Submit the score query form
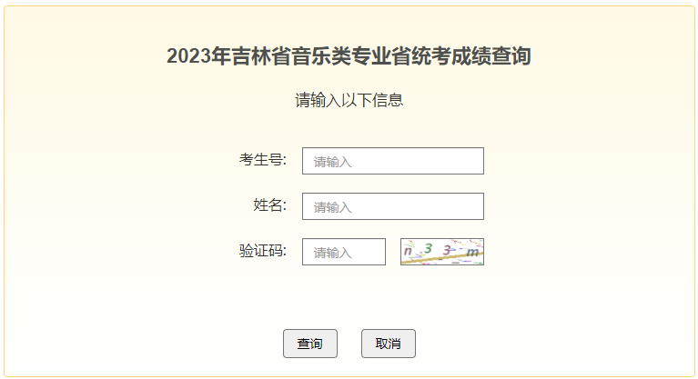The width and height of the screenshot is (698, 379). (x=310, y=344)
